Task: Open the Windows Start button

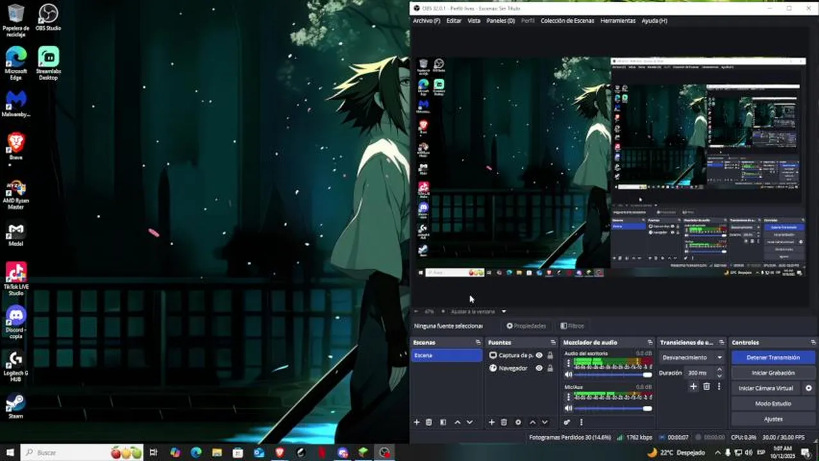Action: point(10,453)
